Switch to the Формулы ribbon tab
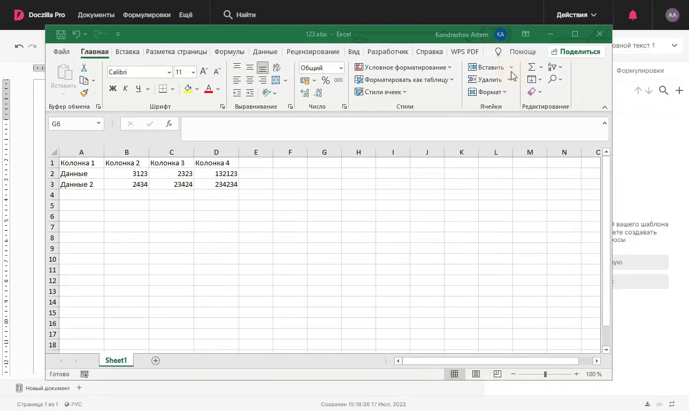This screenshot has width=689, height=411. click(229, 52)
